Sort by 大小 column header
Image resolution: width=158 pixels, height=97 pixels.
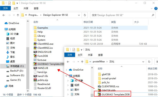click(x=136, y=22)
